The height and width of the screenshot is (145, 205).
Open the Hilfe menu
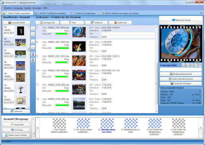click(x=45, y=8)
